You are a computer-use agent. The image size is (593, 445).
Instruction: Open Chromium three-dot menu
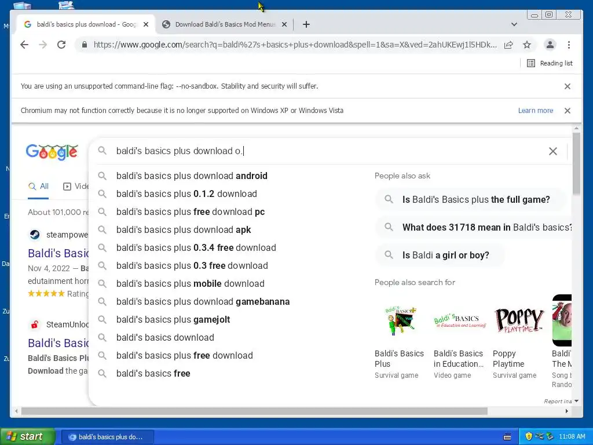[x=569, y=45]
